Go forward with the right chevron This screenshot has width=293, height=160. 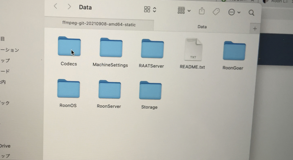point(69,7)
